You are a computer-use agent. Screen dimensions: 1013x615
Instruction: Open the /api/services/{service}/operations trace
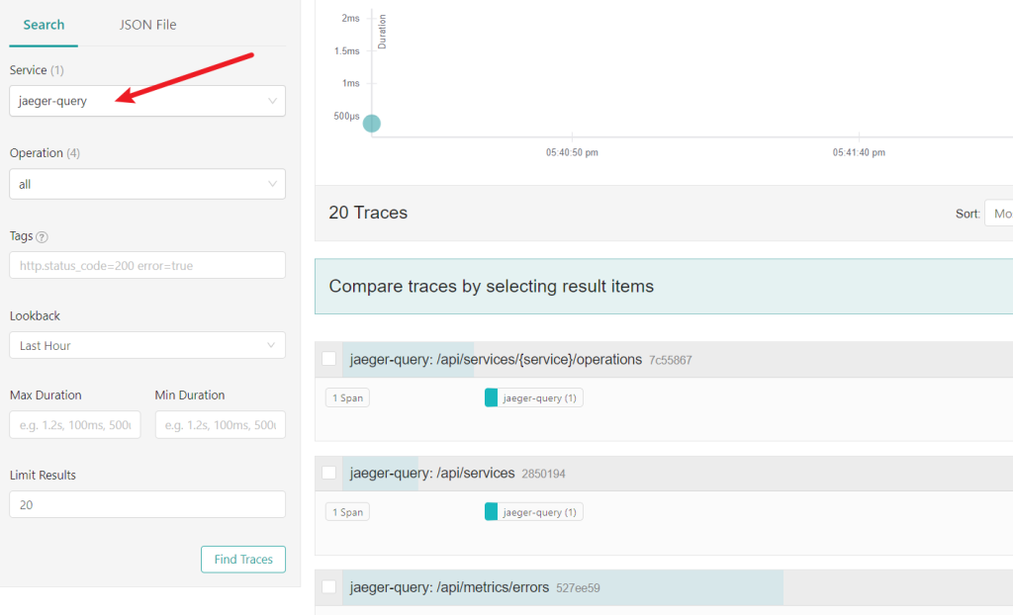(x=496, y=360)
